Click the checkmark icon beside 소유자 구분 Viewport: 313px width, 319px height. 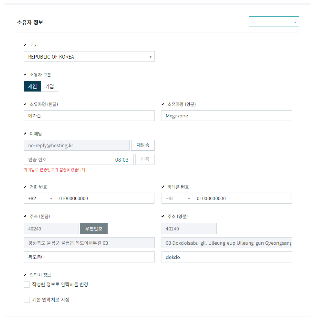tap(25, 74)
